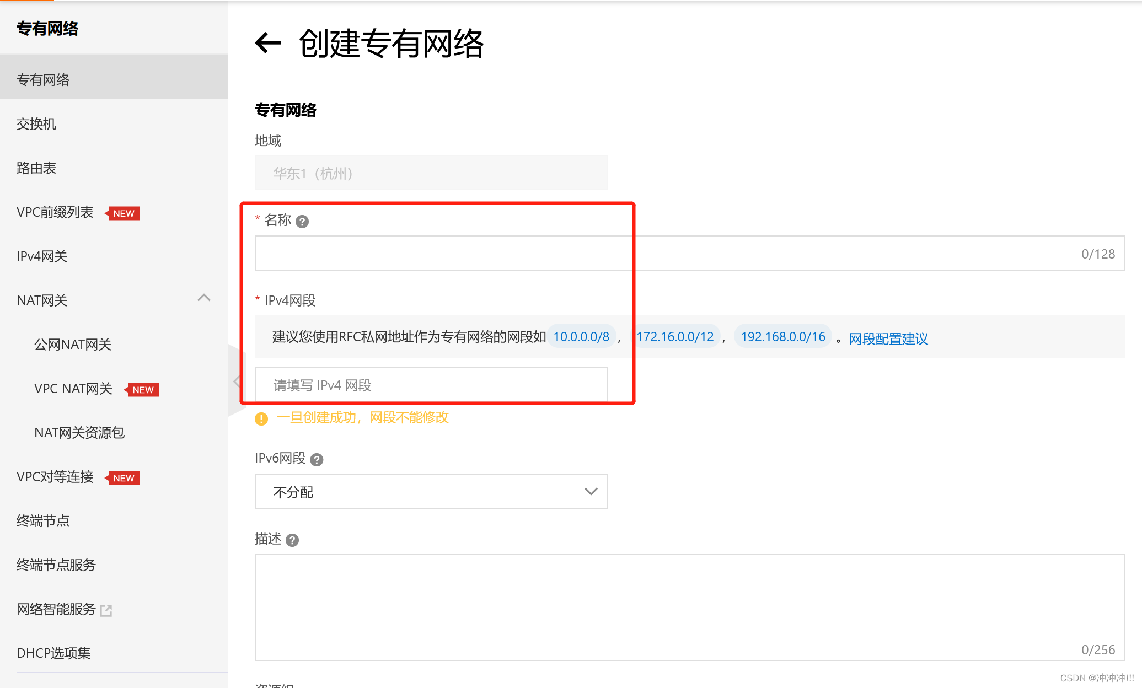The height and width of the screenshot is (688, 1142).
Task: Open the 网段配置建议 link
Action: 888,339
